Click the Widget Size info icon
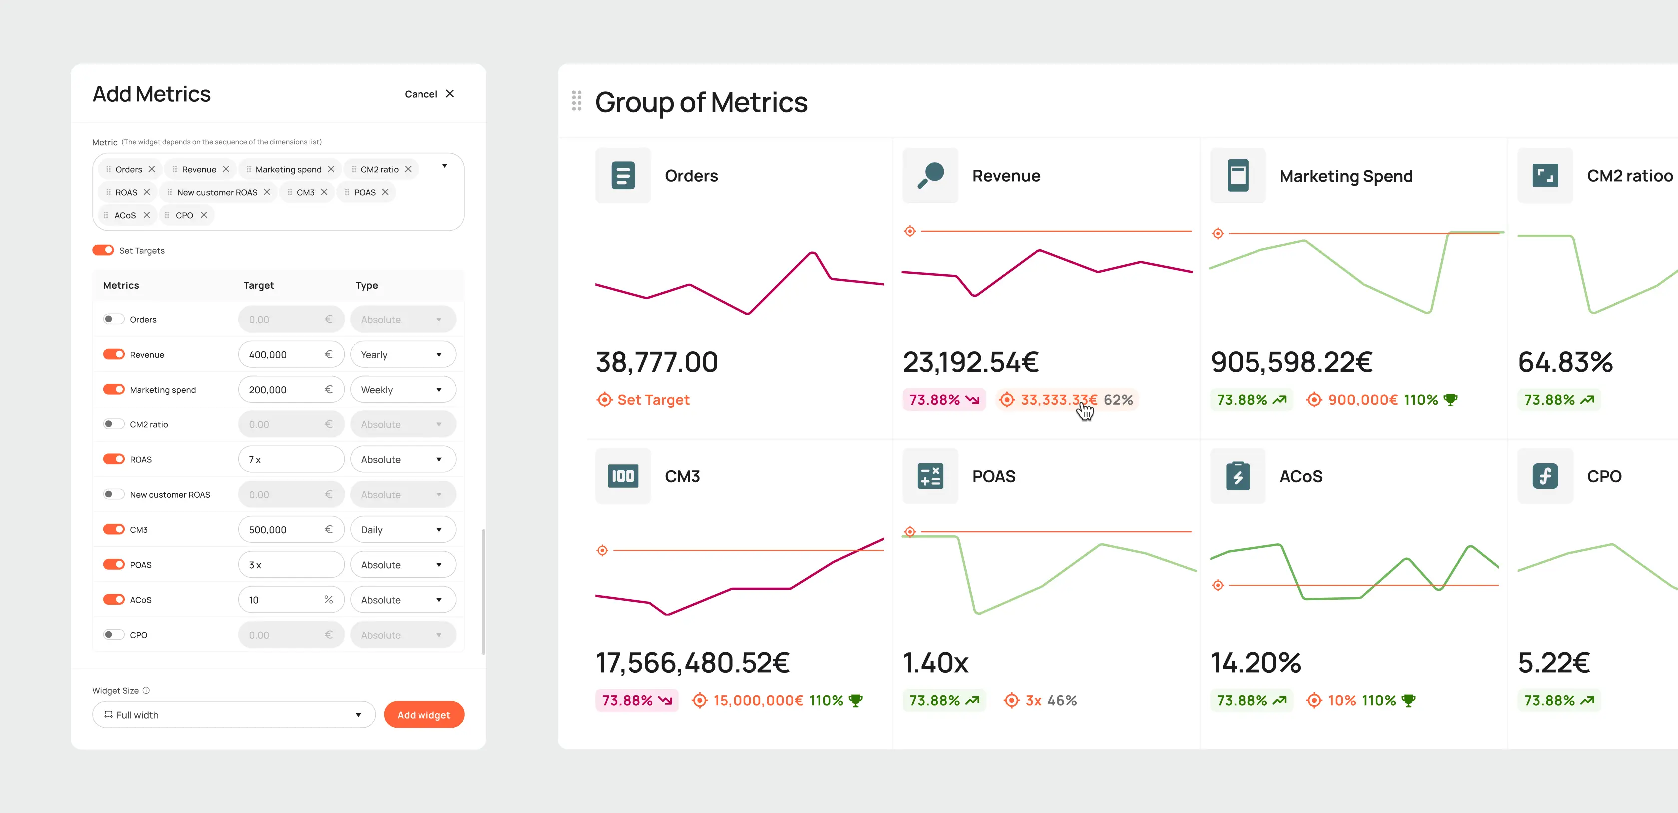This screenshot has width=1678, height=813. click(x=146, y=691)
